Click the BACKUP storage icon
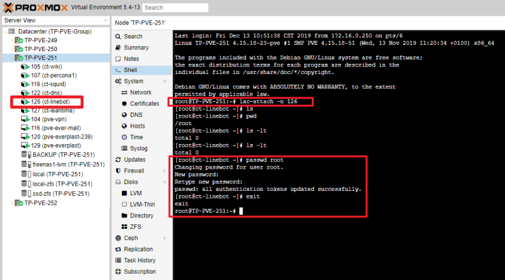This screenshot has width=505, height=280. click(x=26, y=154)
